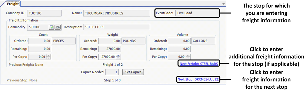The image size is (308, 94).
Task: Select the Freight tab
Action: (x=13, y=4)
